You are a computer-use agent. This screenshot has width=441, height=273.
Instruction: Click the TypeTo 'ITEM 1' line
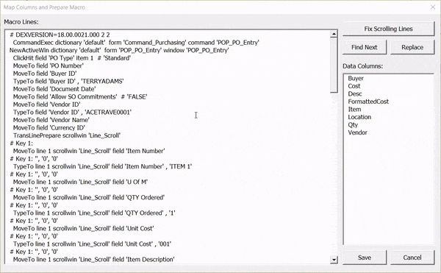pyautogui.click(x=102, y=166)
